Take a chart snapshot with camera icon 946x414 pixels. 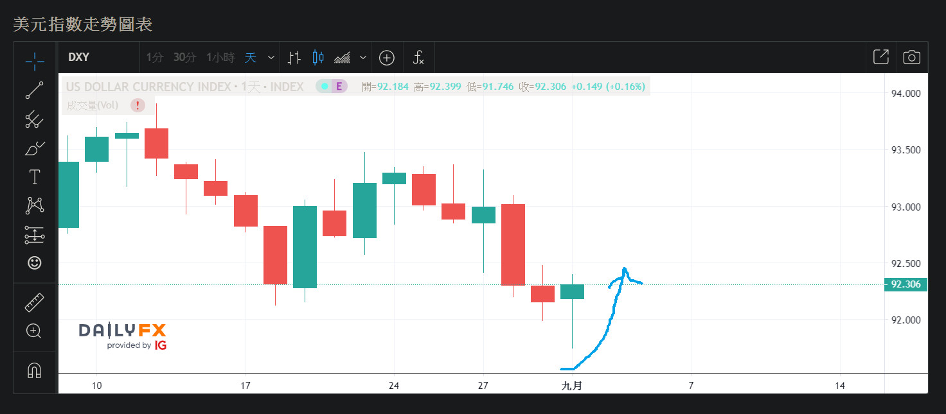click(x=911, y=57)
